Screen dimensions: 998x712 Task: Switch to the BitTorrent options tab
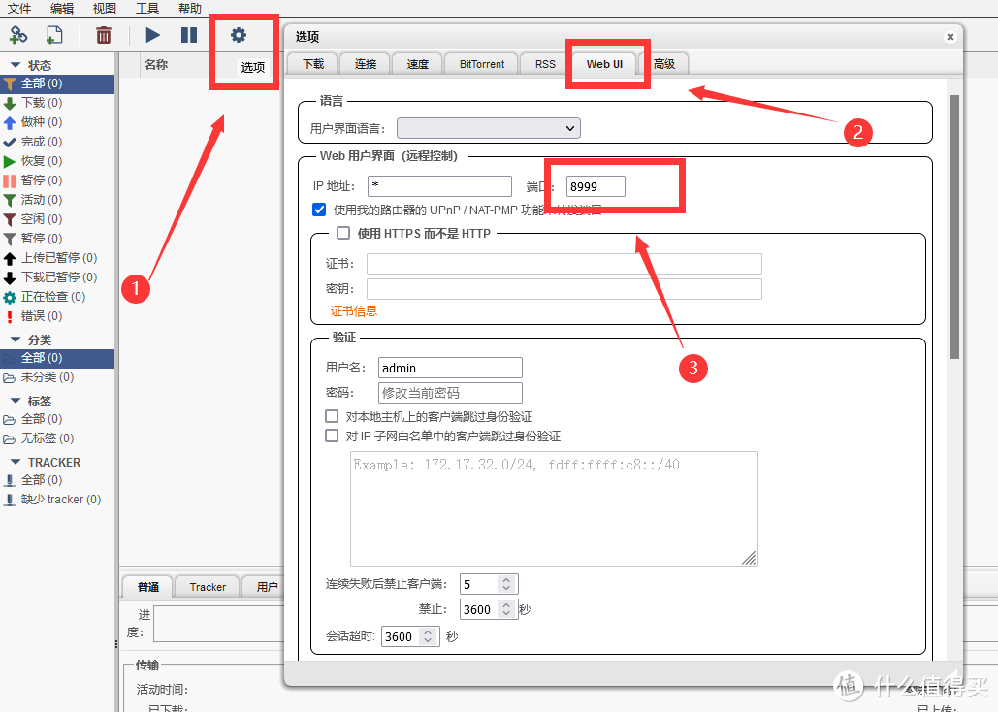482,64
